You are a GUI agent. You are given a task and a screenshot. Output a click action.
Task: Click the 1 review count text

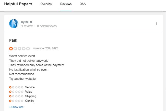coord(27,26)
